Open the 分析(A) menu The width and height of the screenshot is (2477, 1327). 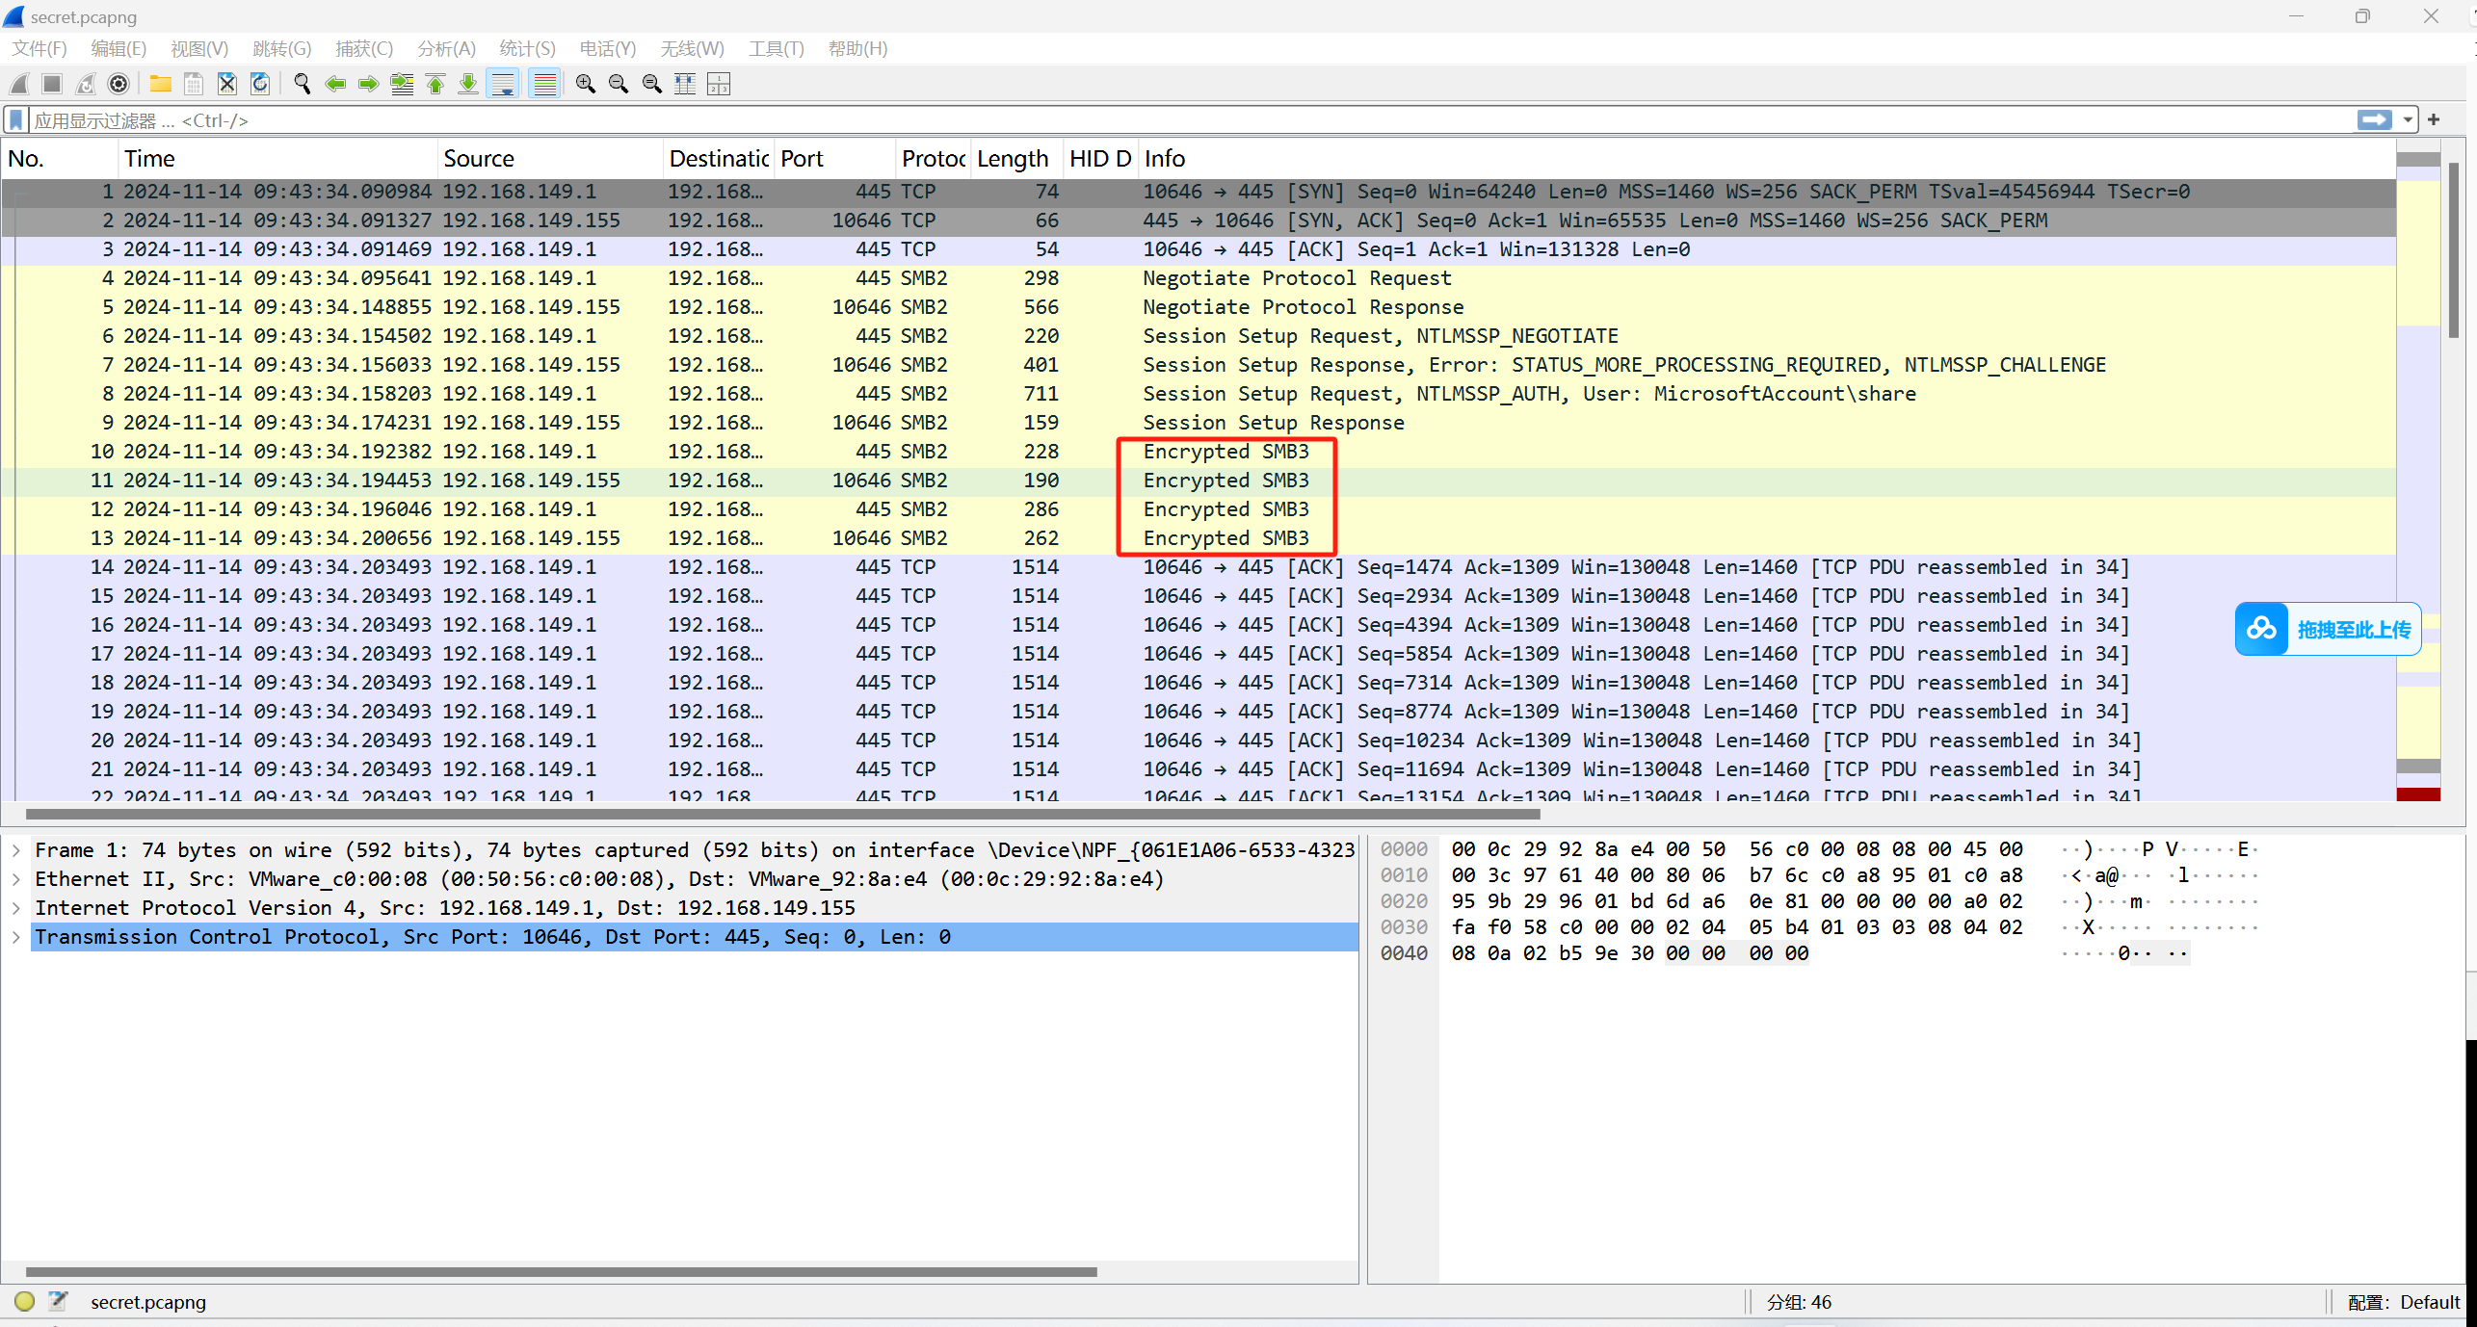click(x=446, y=48)
